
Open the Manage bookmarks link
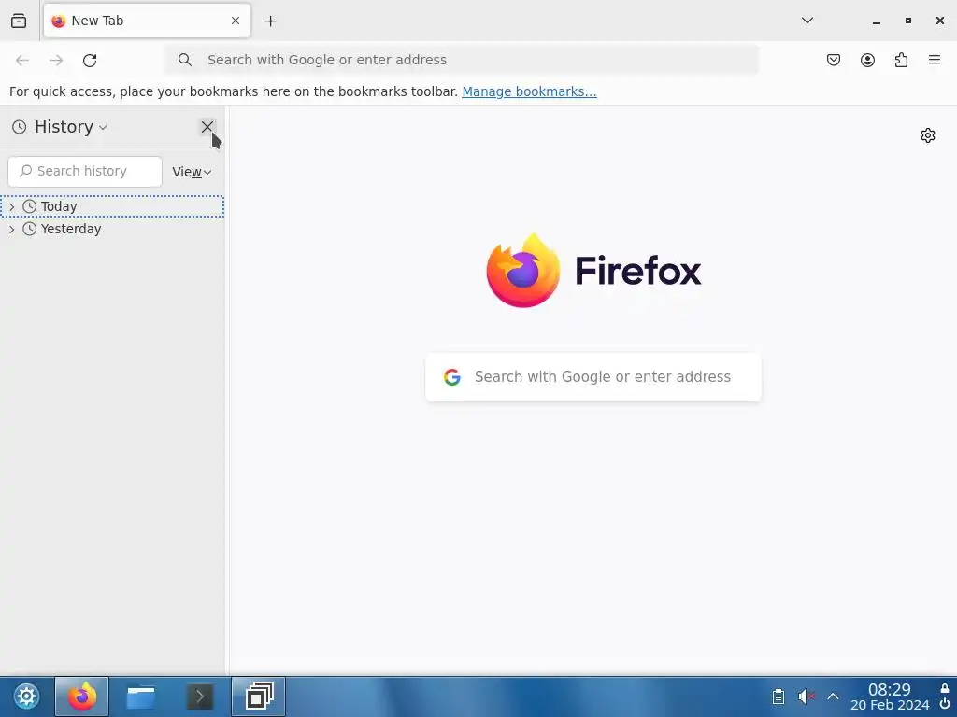click(529, 91)
